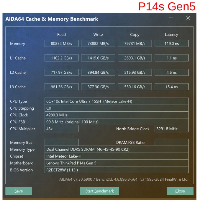Select L2 Cache Write 394.84 GB/s
The image size is (198, 202).
(98, 72)
